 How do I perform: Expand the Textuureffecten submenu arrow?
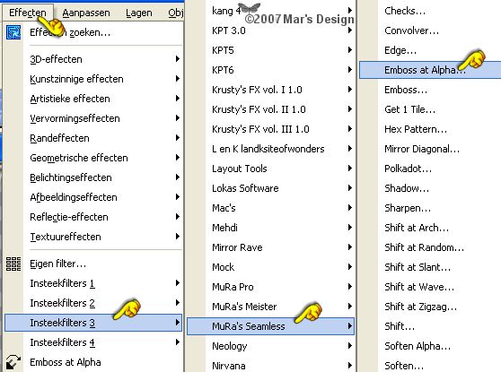click(x=178, y=236)
